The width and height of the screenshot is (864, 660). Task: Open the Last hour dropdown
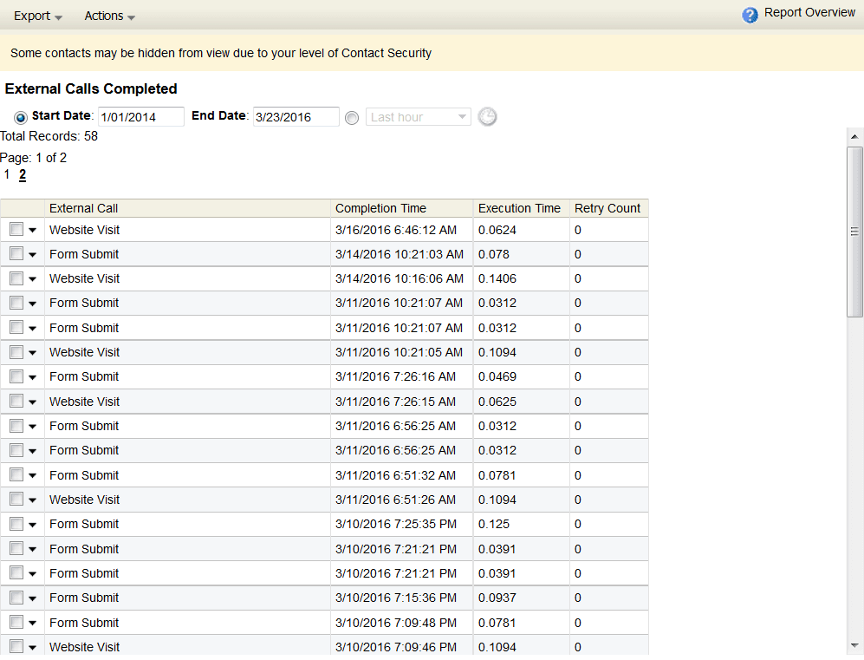(418, 116)
